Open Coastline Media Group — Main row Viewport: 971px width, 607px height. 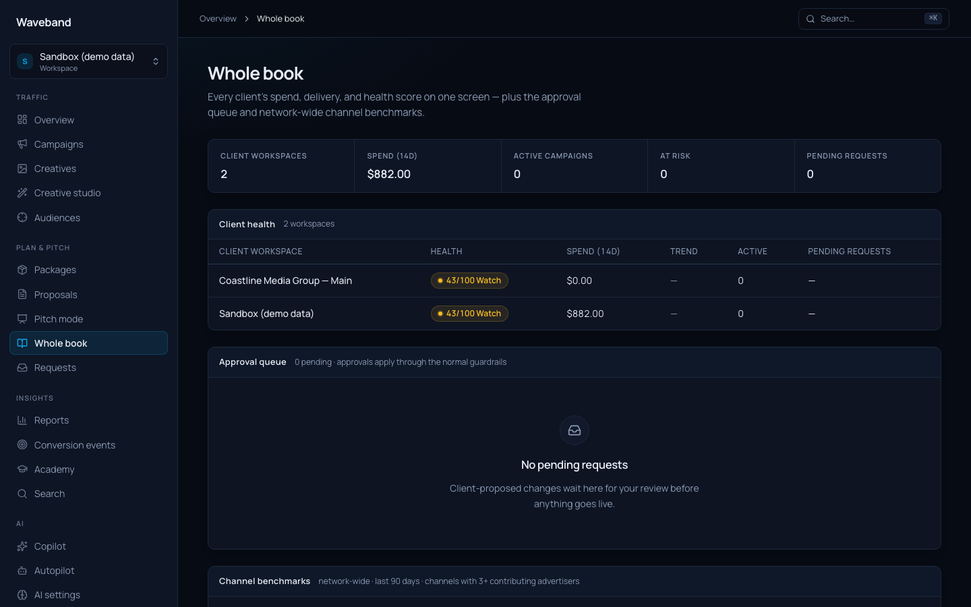coord(575,281)
